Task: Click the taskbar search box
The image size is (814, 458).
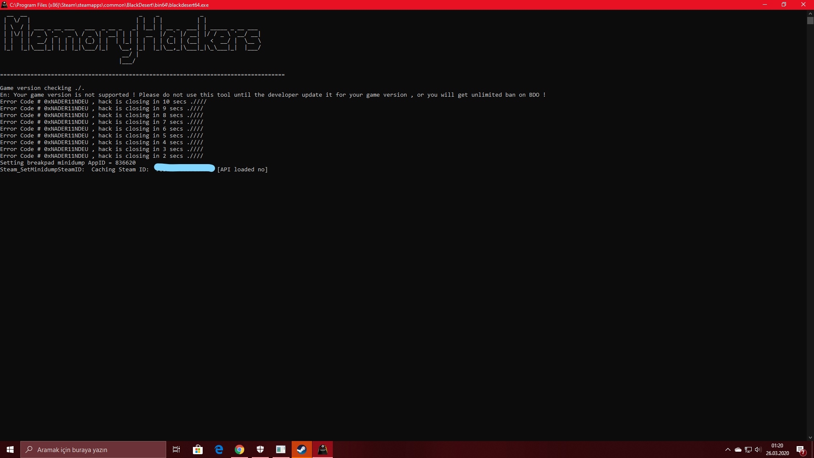Action: 93,450
